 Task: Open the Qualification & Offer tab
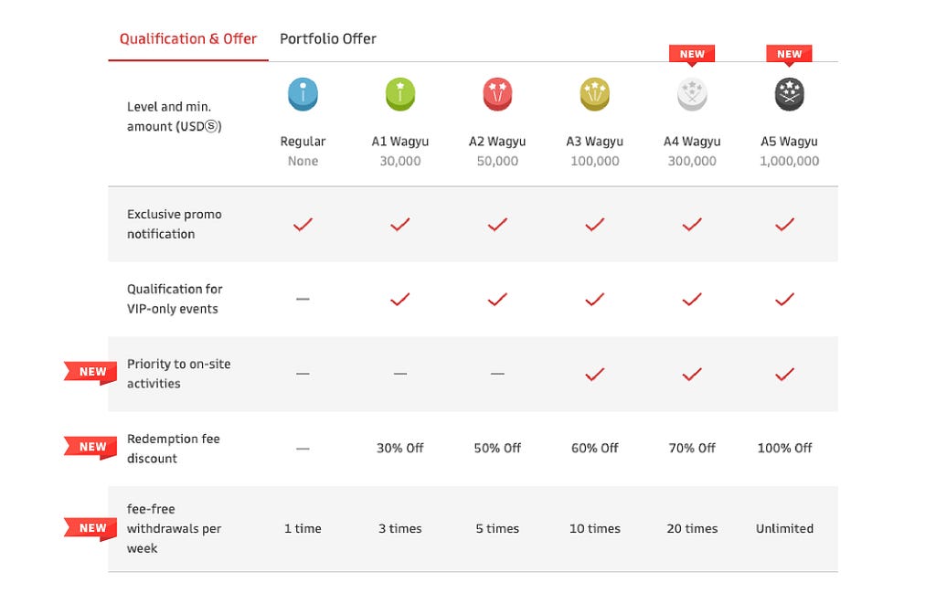click(188, 38)
